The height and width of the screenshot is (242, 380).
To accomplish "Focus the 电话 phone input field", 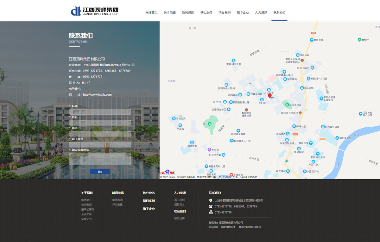I will (100, 134).
